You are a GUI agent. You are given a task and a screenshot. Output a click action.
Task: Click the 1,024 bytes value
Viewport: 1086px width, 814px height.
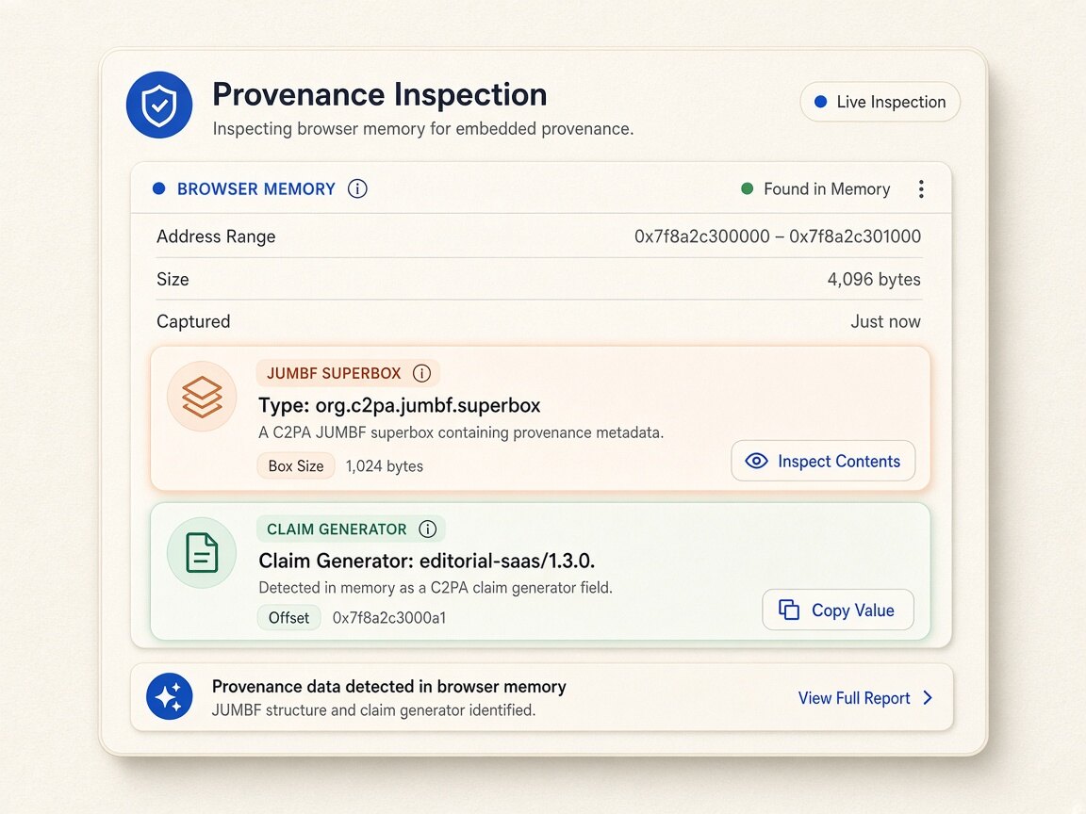pos(385,465)
